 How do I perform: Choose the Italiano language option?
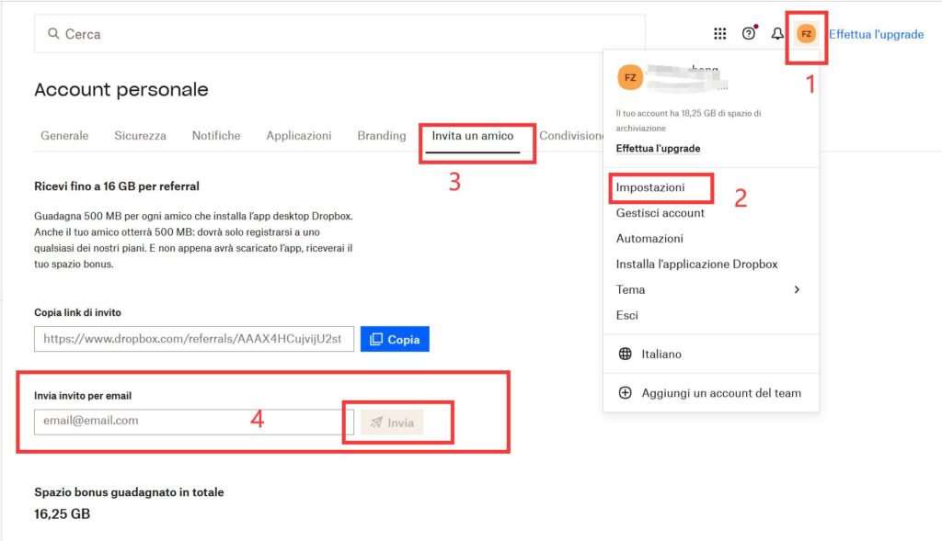661,354
